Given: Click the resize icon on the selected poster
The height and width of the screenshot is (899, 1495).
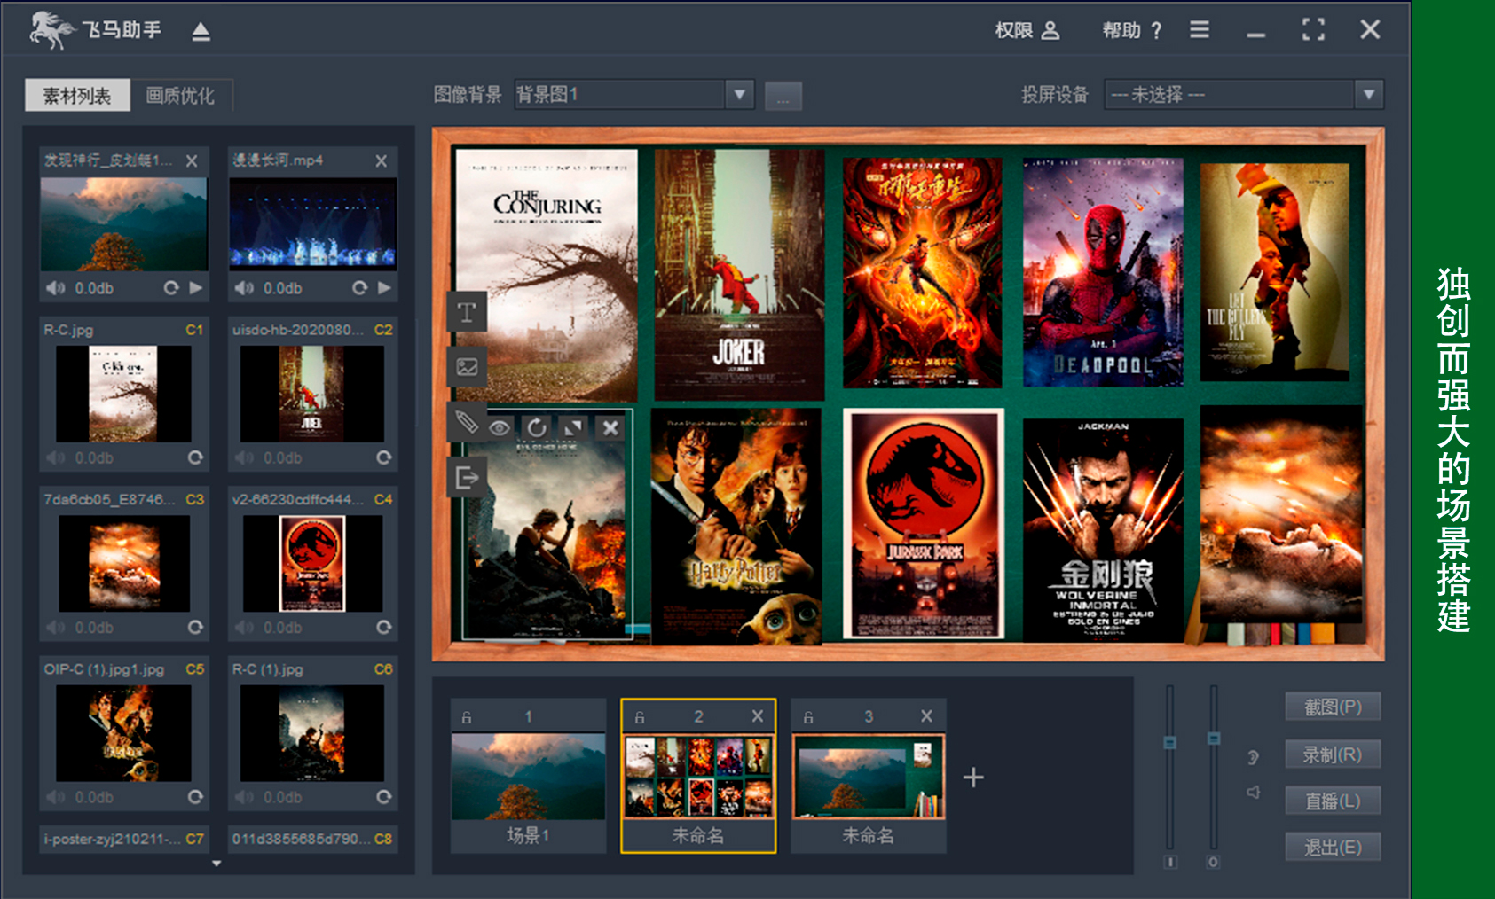Looking at the screenshot, I should pos(573,428).
